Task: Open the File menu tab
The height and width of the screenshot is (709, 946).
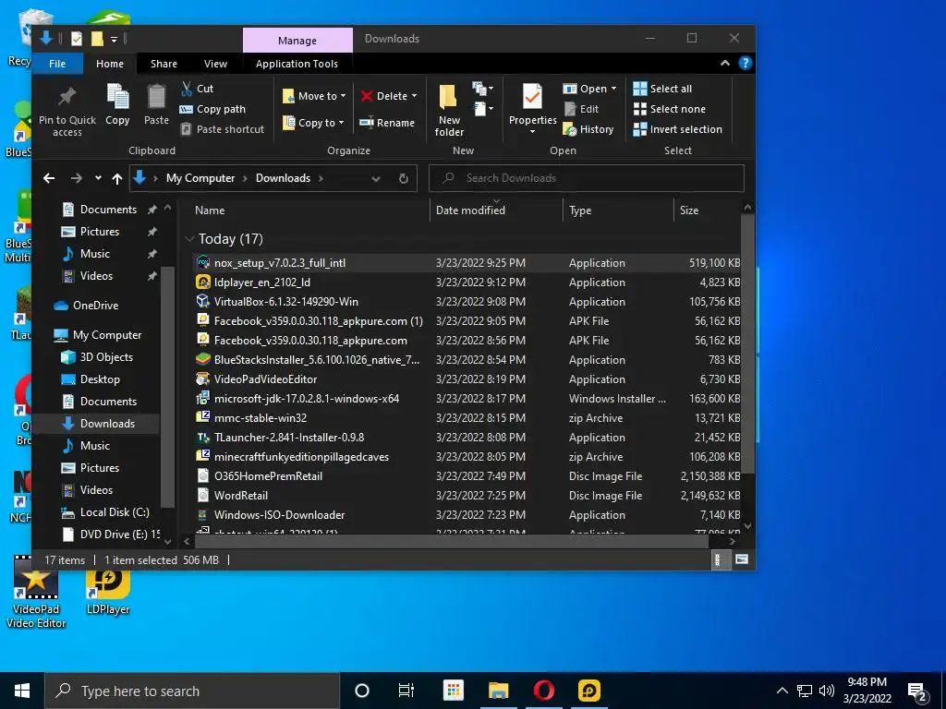Action: tap(57, 64)
